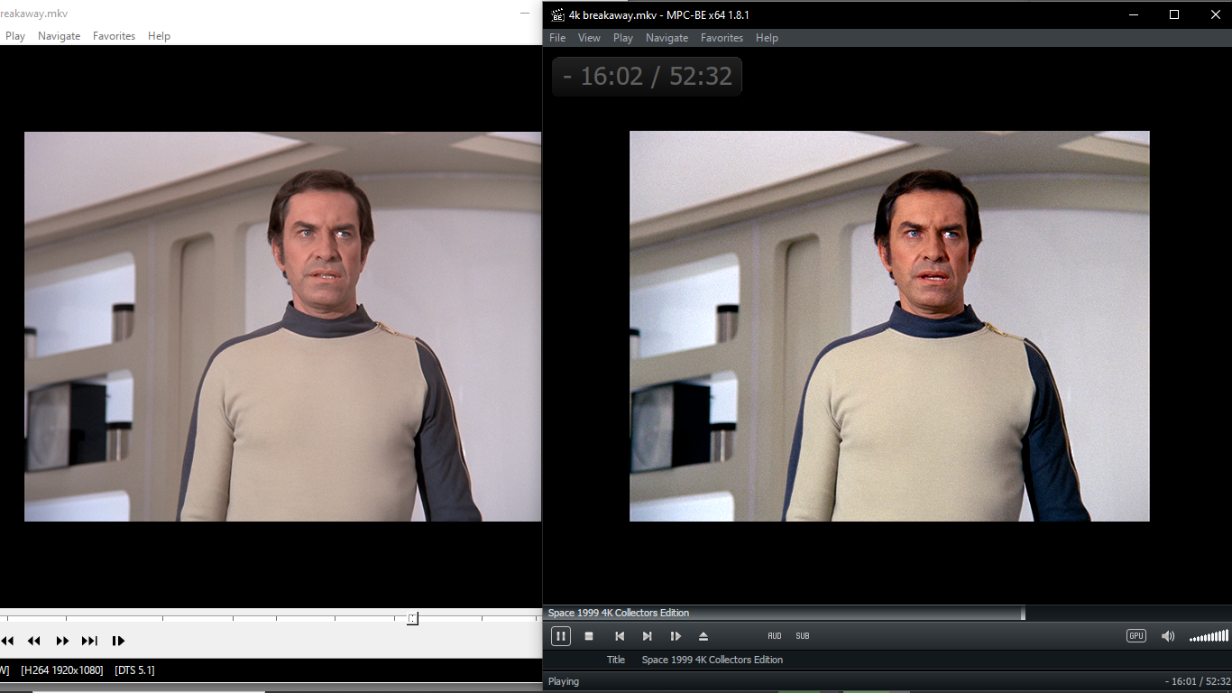Click the OSD time display 16:02 / 52:32
The image size is (1232, 693).
click(x=647, y=77)
